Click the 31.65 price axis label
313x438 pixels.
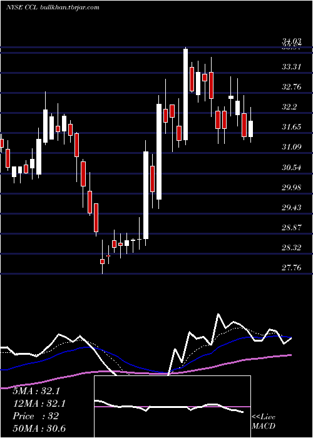[x=291, y=127]
